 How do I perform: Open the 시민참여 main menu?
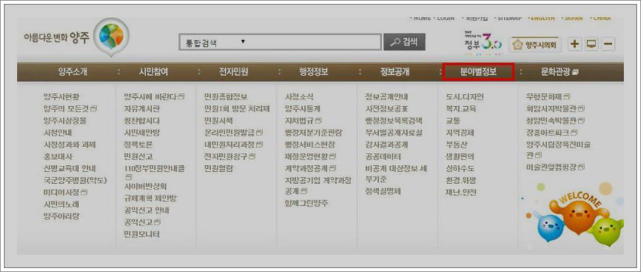click(153, 72)
